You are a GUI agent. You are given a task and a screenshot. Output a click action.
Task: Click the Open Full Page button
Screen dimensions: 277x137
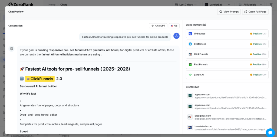[256, 12]
